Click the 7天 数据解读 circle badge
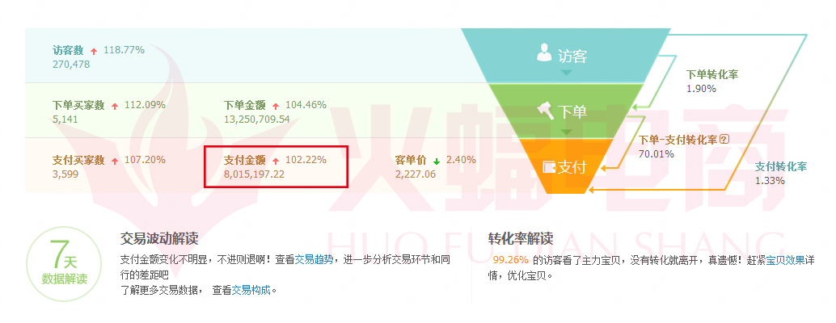This screenshot has height=323, width=836. pyautogui.click(x=65, y=264)
